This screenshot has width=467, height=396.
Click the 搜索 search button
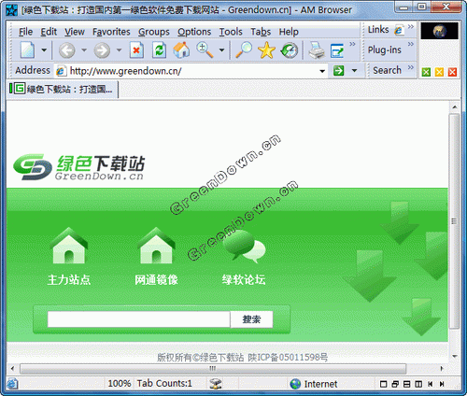coord(251,319)
